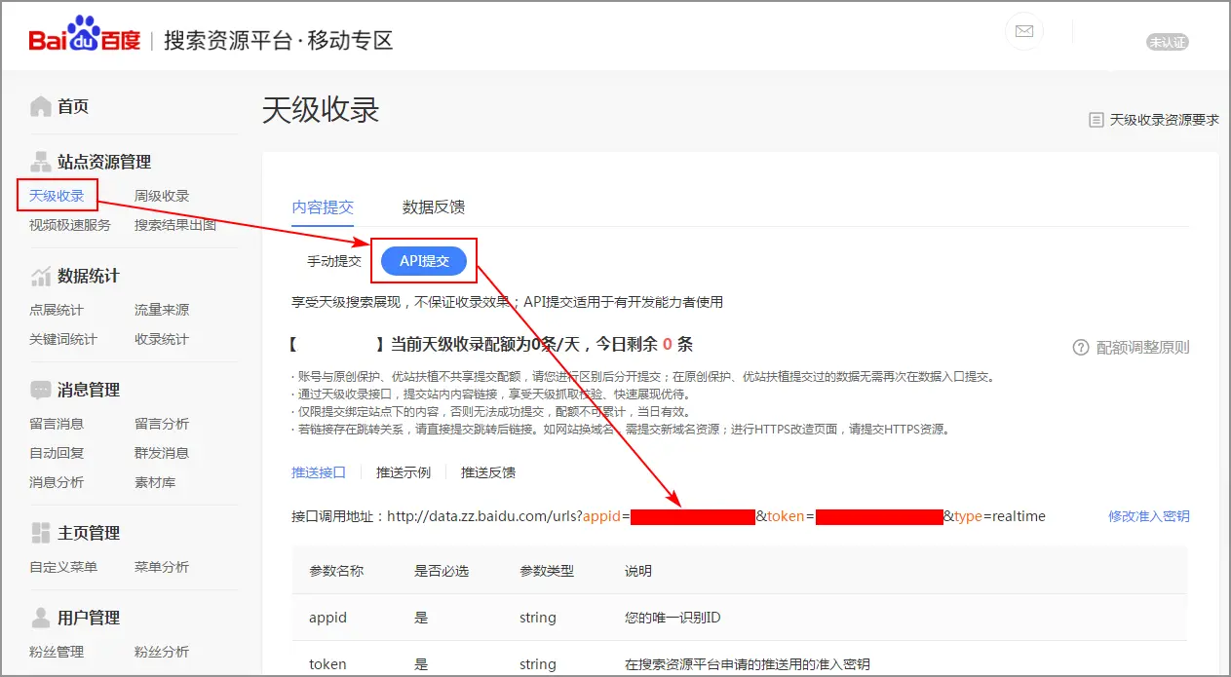Click the 主页管理 grid icon

click(41, 533)
